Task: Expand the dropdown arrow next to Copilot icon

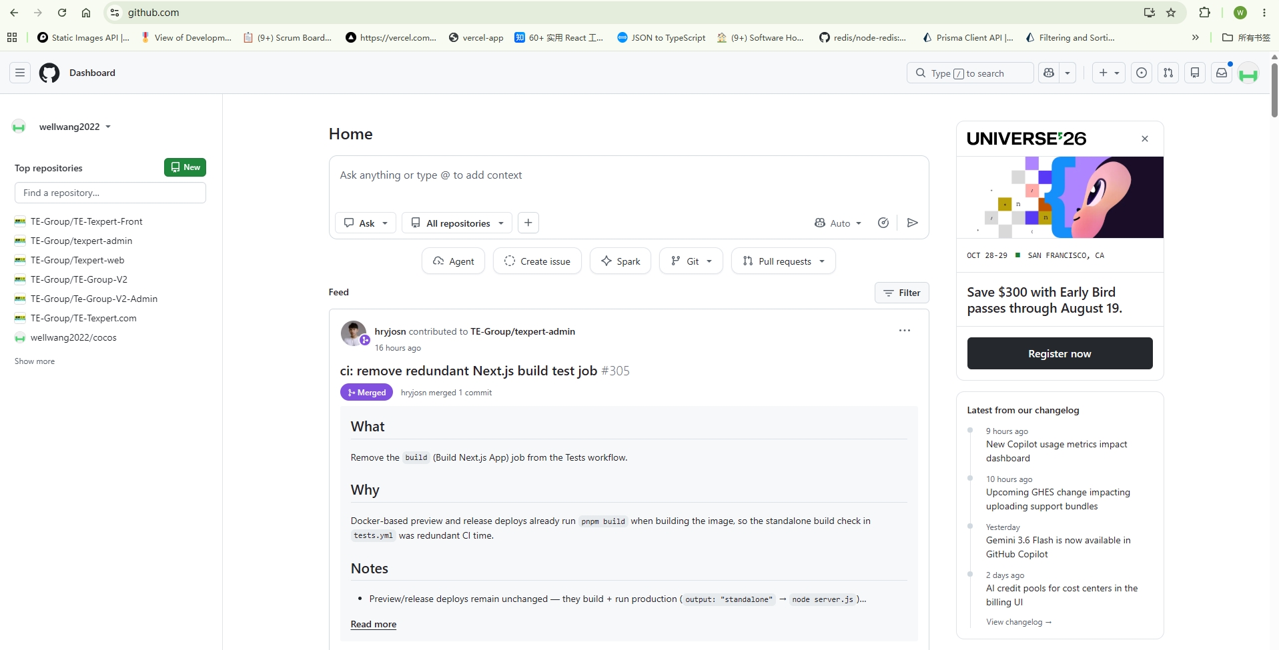Action: coord(1068,73)
